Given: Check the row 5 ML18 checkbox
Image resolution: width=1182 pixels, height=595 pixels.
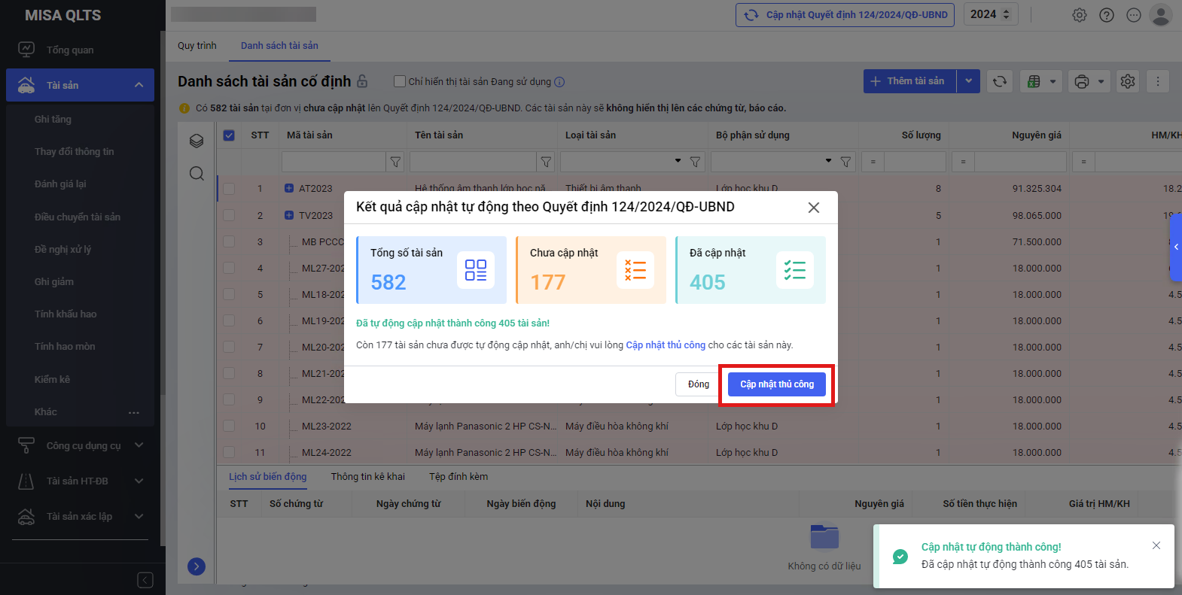Looking at the screenshot, I should coord(229,294).
